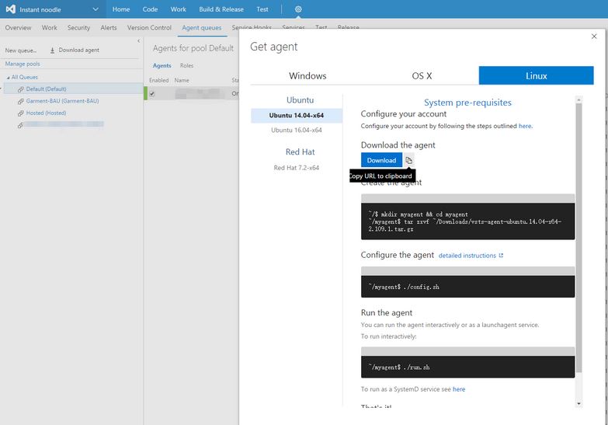Open the detailed instructions link
Screen dimensions: 608x425
click(467, 256)
